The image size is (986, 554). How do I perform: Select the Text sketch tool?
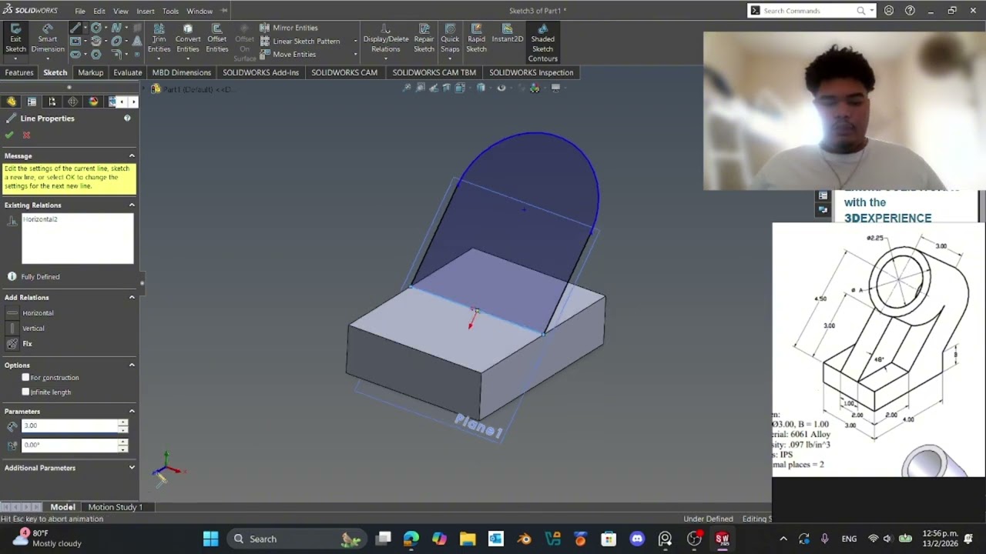click(x=137, y=42)
